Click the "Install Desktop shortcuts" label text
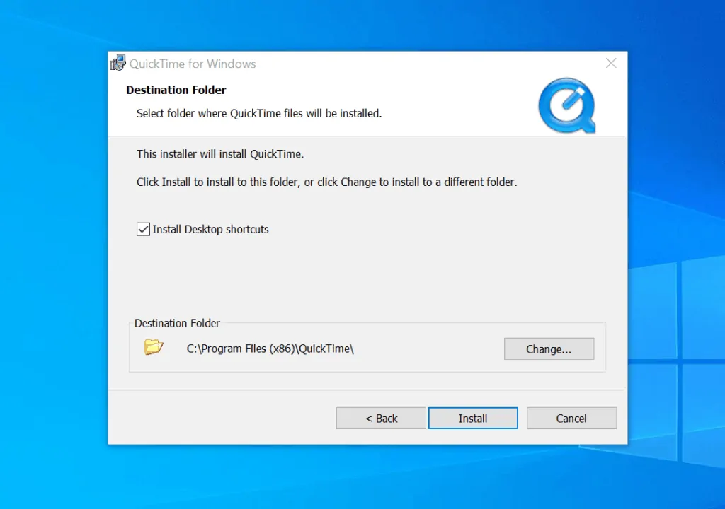Viewport: 725px width, 509px height. 210,229
